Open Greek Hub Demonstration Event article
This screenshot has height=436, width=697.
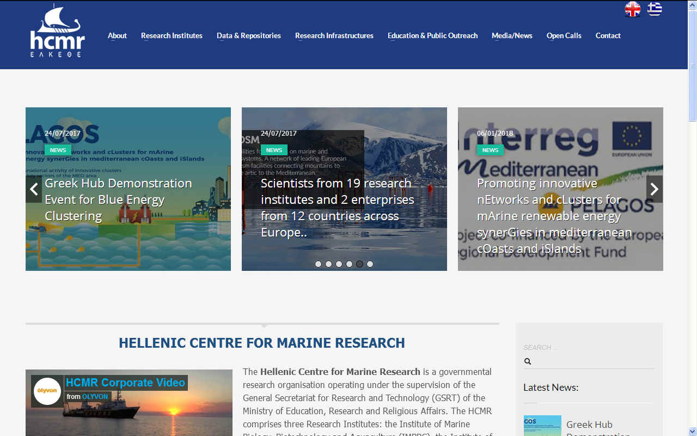118,199
